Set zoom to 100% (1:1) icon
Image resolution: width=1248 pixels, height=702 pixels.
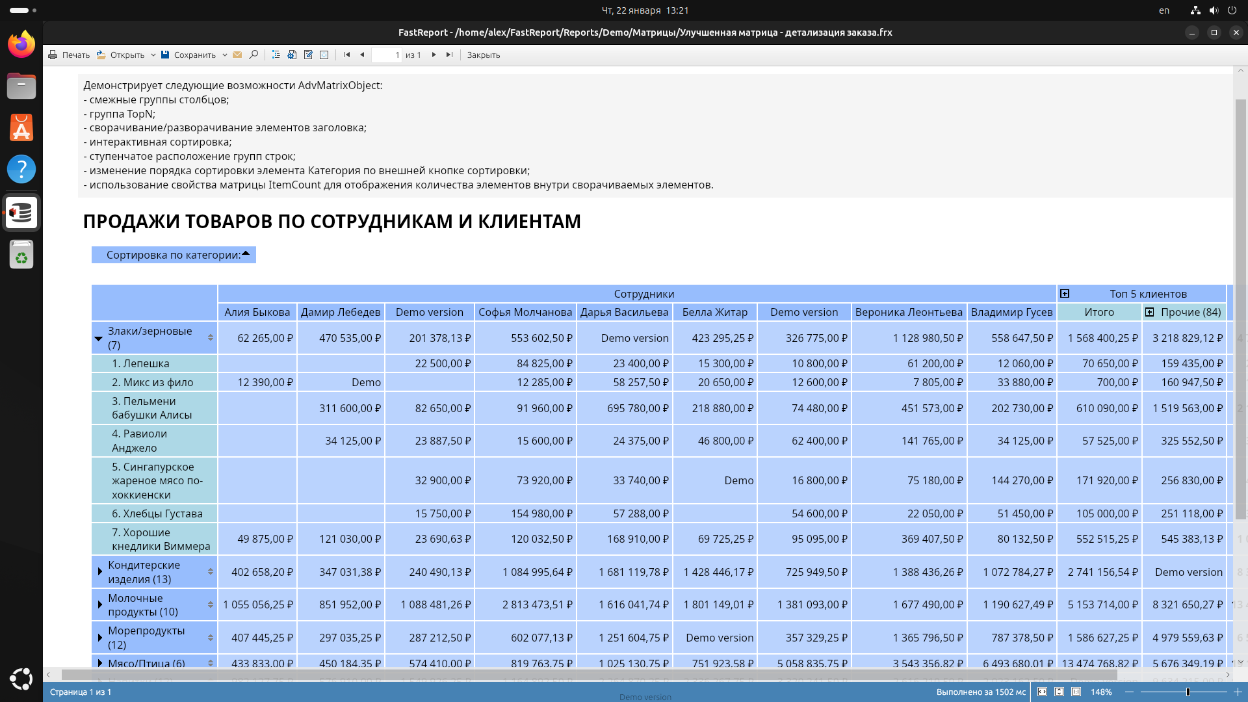(x=1076, y=692)
